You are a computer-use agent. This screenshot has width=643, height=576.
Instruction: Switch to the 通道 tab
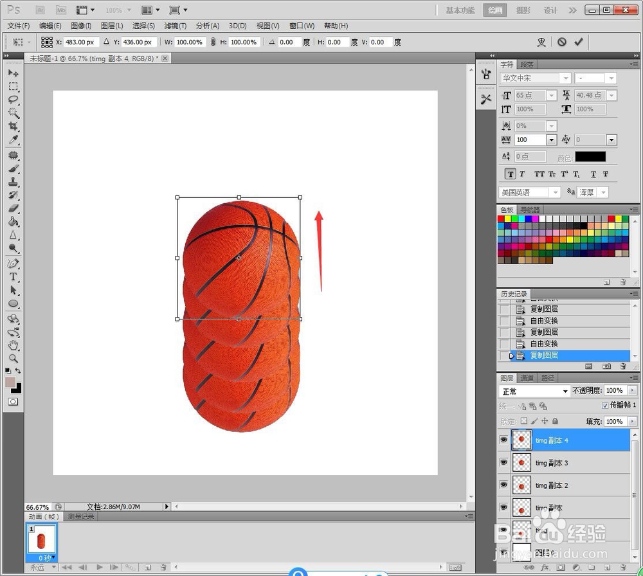[527, 378]
